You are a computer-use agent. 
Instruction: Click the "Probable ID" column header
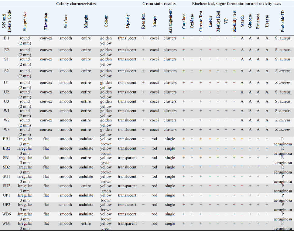pos(283,21)
